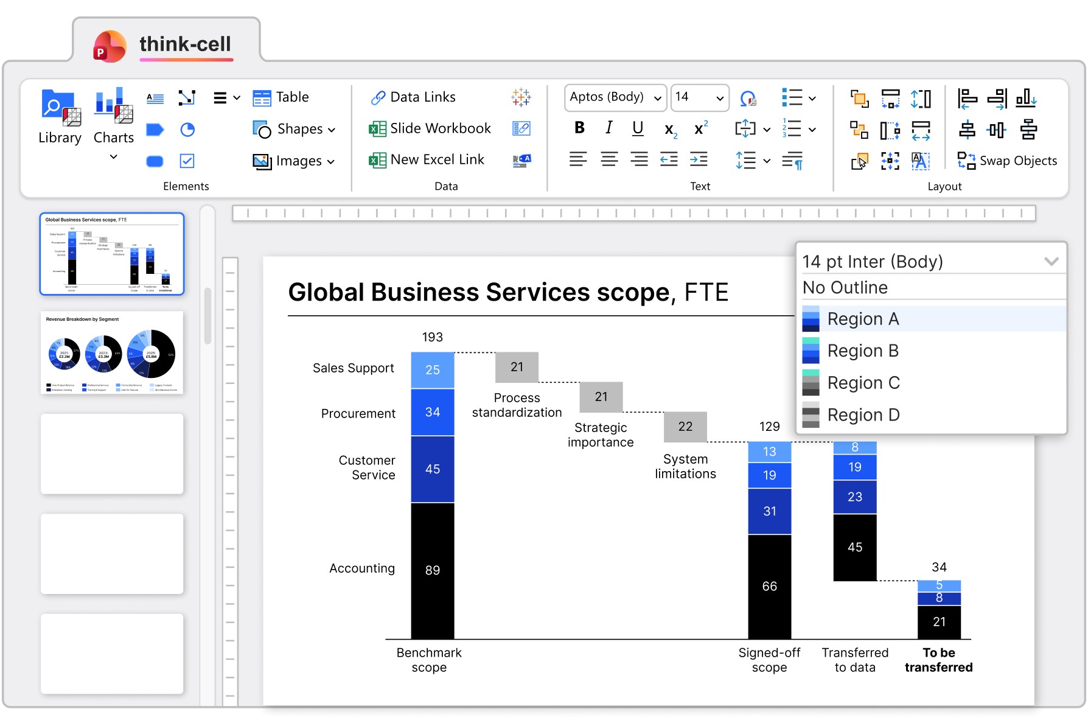Apply superscript formatting
The height and width of the screenshot is (723, 1088).
pos(700,128)
